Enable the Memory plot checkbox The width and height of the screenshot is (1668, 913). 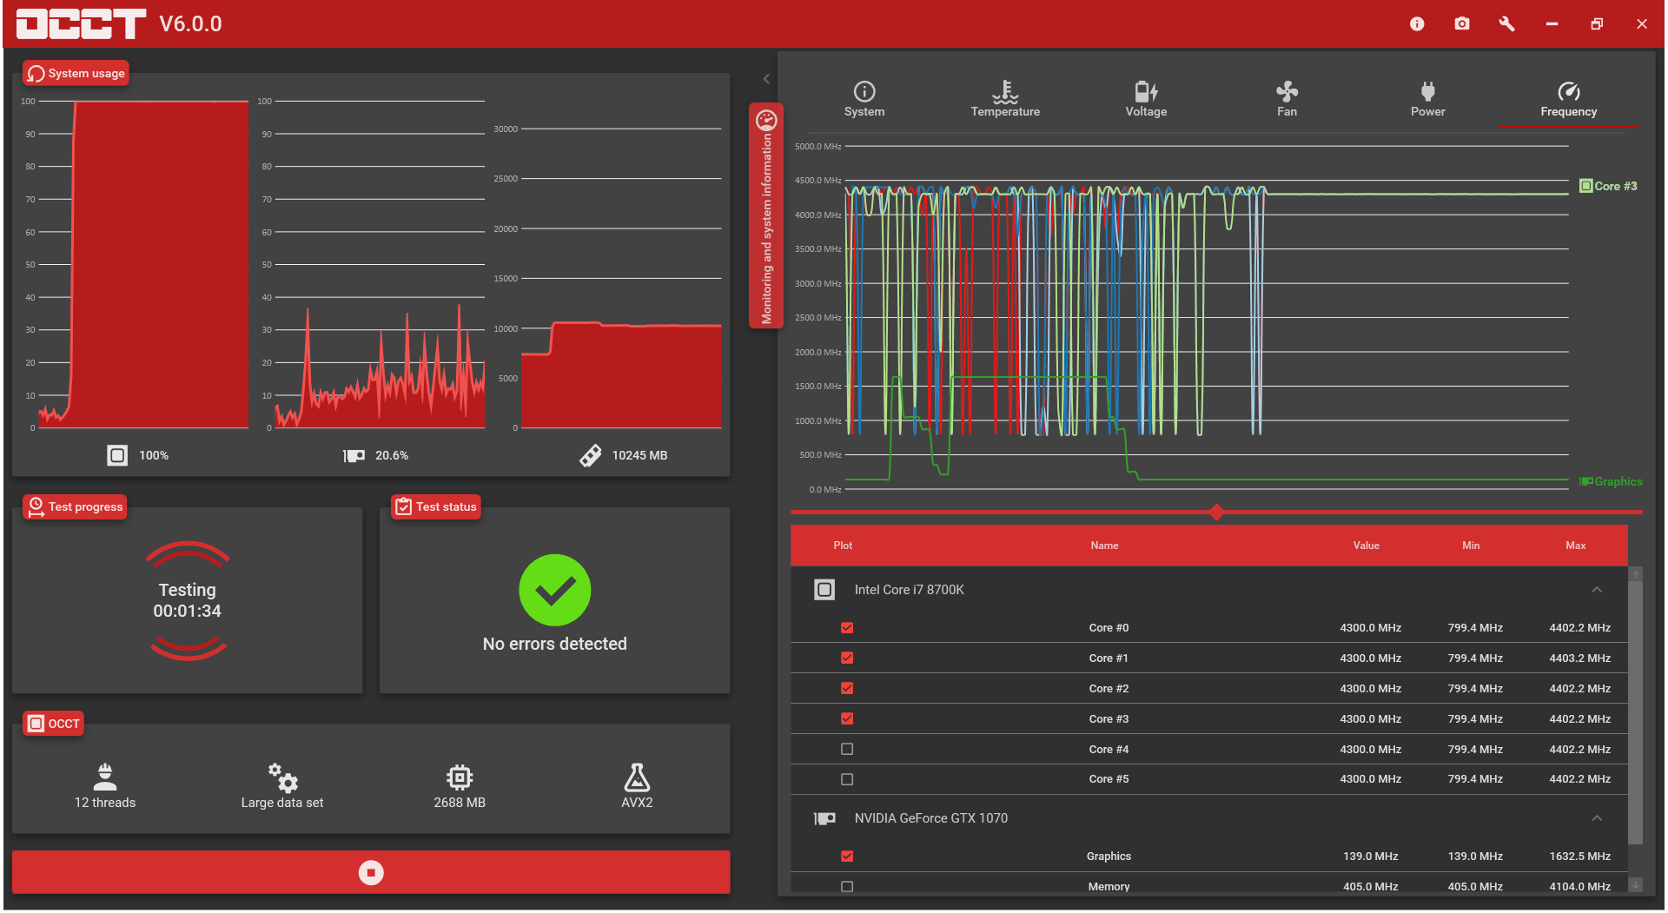[847, 887]
